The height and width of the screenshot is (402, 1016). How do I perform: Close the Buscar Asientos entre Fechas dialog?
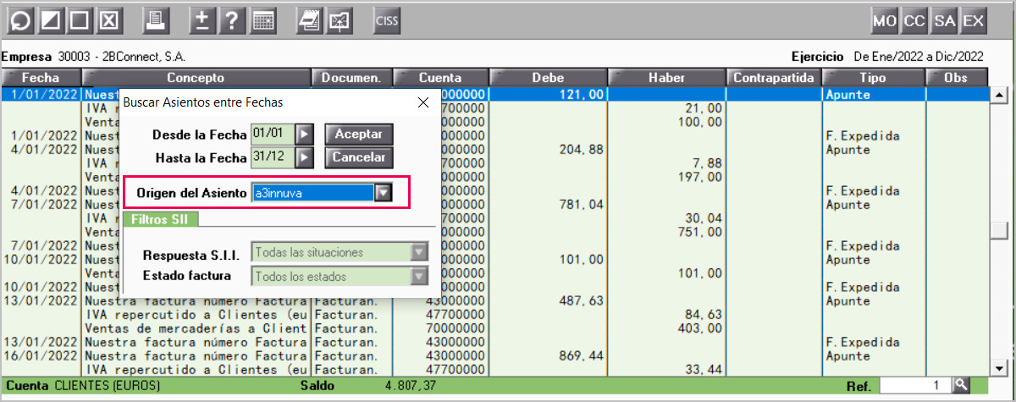(x=423, y=102)
